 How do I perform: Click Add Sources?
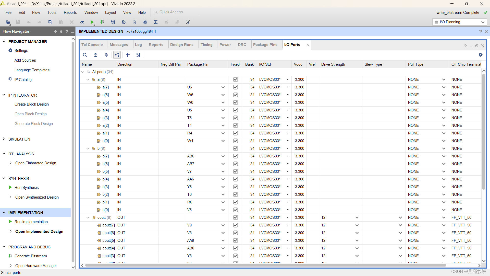click(x=25, y=60)
